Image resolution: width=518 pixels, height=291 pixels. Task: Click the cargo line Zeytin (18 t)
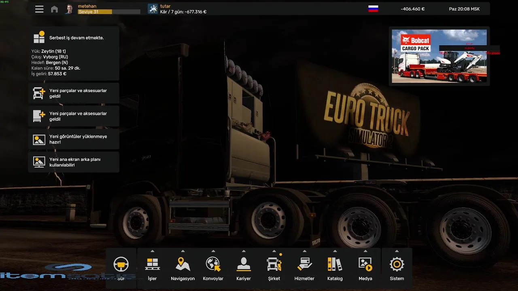pyautogui.click(x=49, y=51)
